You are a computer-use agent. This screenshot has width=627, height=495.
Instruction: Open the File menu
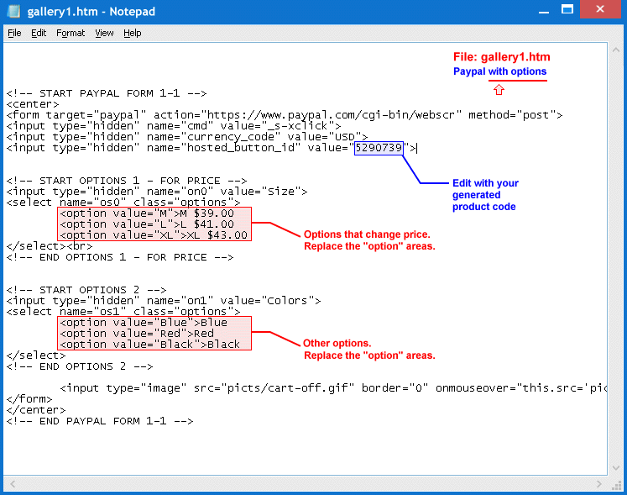pos(14,34)
